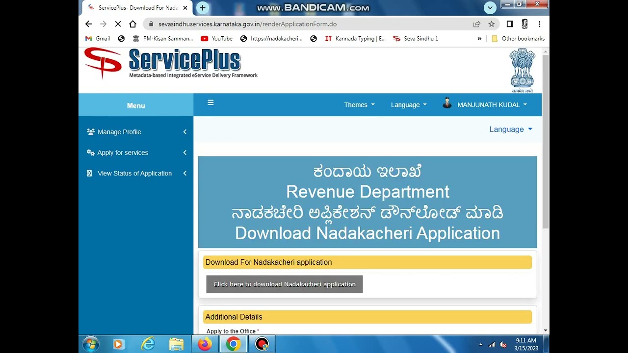Click the Chrome profile avatar icon
Viewport: 628px width, 353px height.
(x=524, y=24)
